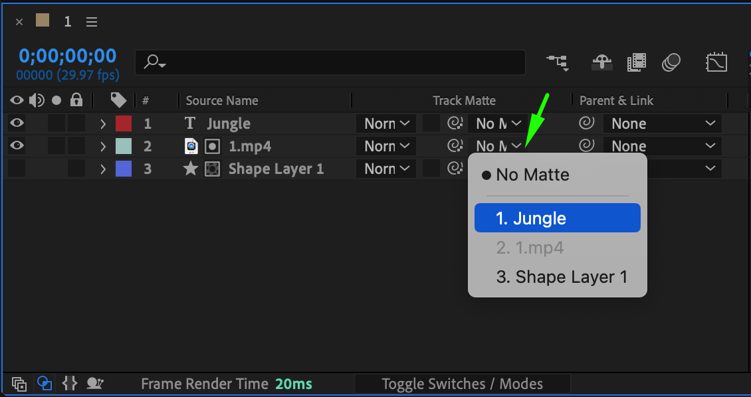Click the current timecode 0;00;00;00
This screenshot has width=751, height=397.
tap(67, 56)
